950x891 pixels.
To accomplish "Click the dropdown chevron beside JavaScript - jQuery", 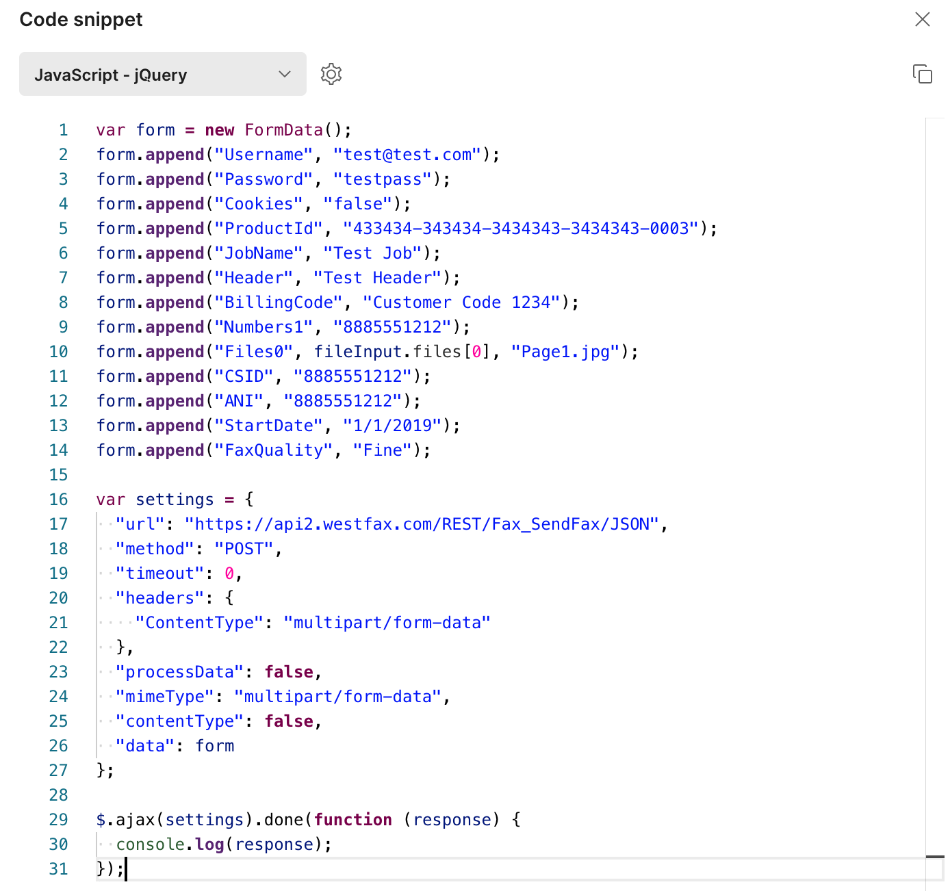I will (x=285, y=74).
